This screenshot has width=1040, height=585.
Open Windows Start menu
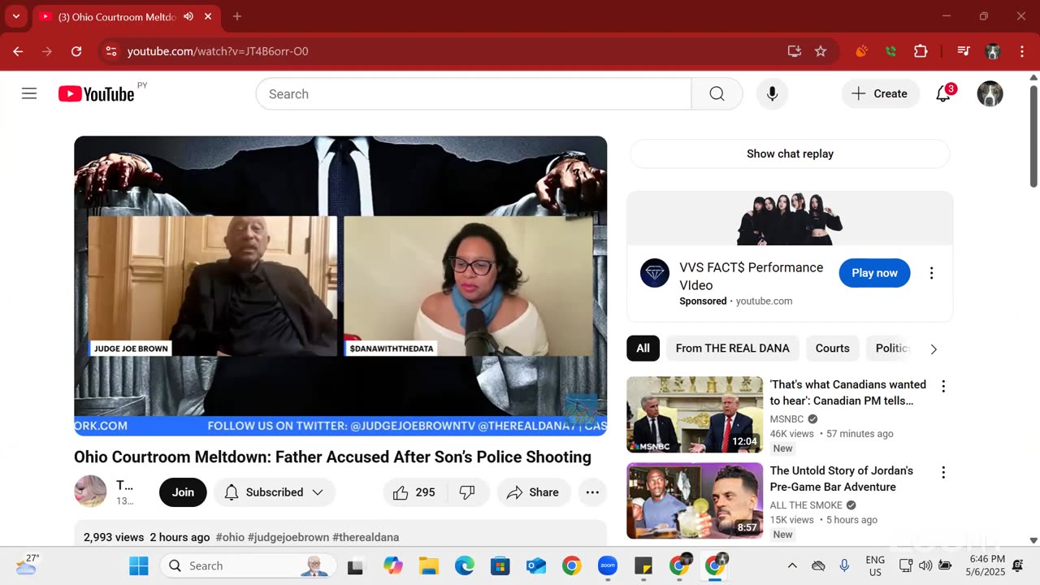coord(139,565)
